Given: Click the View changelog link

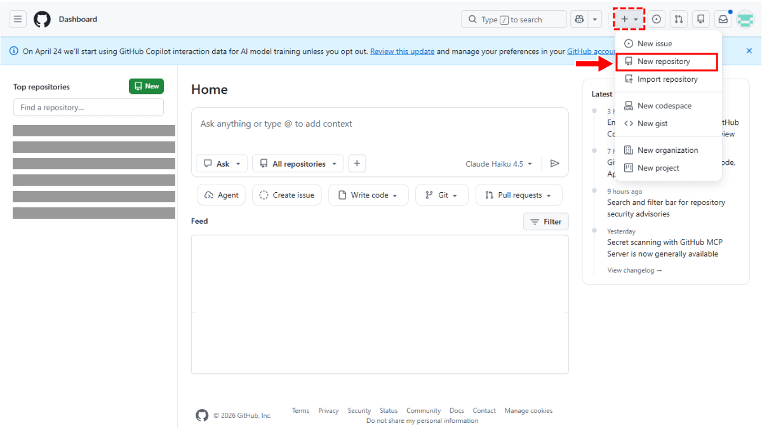Looking at the screenshot, I should (634, 270).
